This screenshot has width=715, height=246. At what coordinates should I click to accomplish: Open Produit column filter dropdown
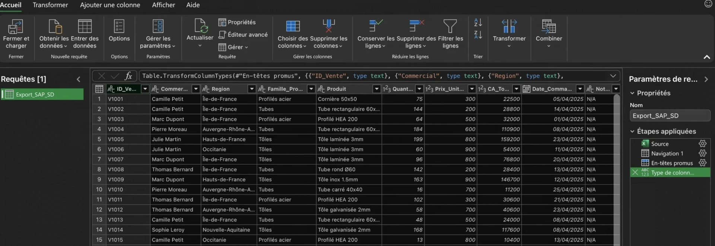tap(376, 89)
